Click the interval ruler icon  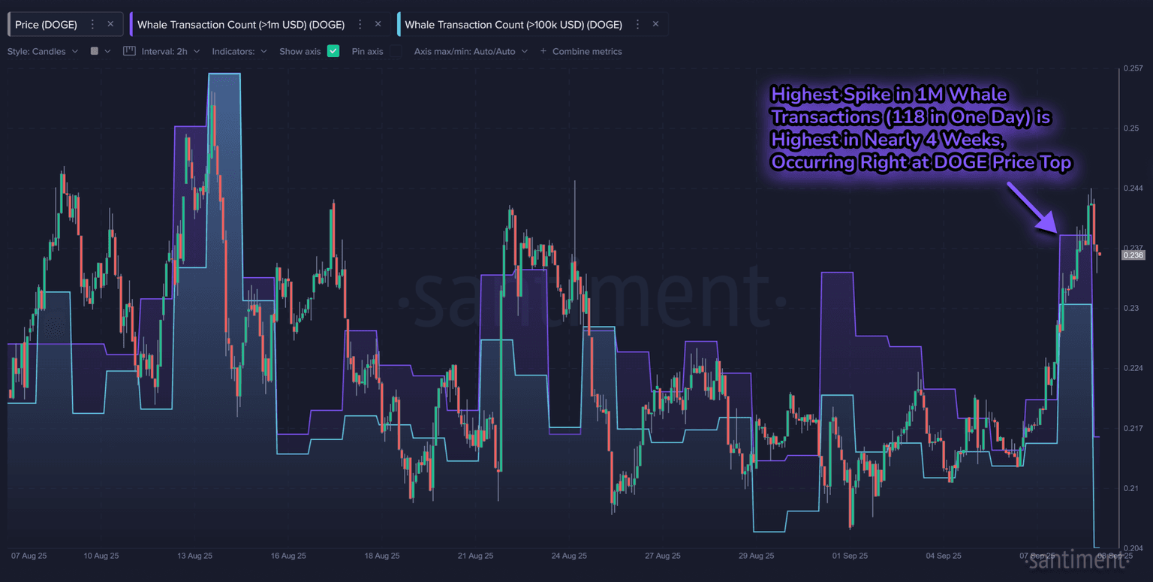pyautogui.click(x=128, y=51)
